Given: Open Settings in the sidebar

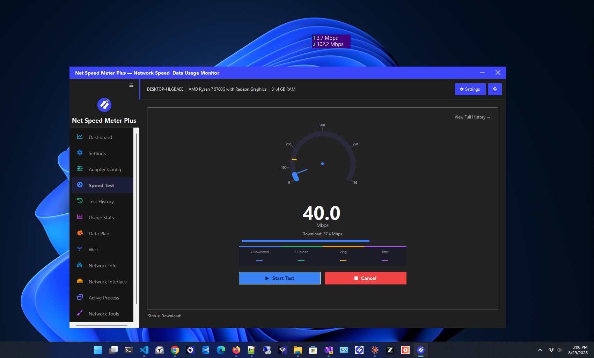Looking at the screenshot, I should tap(103, 153).
